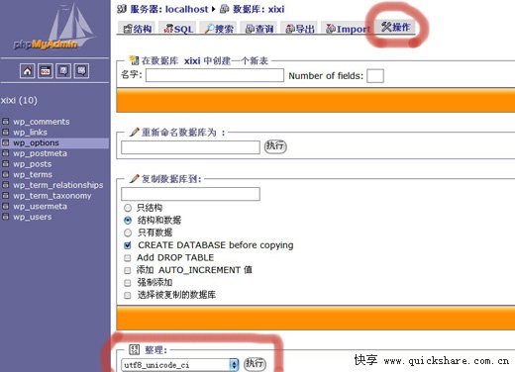515x372 pixels.
Task: Click 执行 button for renaming database
Action: tap(275, 146)
